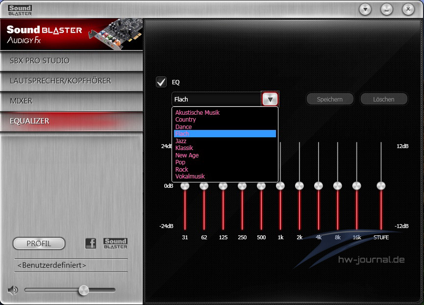Mute the volume using the speaker icon

coord(12,290)
